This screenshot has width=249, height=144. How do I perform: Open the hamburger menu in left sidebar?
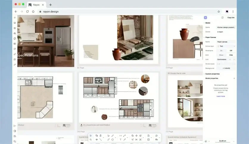[15, 18]
